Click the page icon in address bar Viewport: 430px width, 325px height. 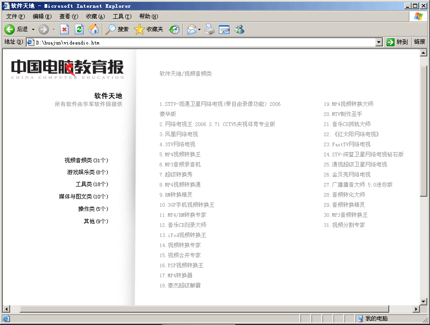(30, 42)
